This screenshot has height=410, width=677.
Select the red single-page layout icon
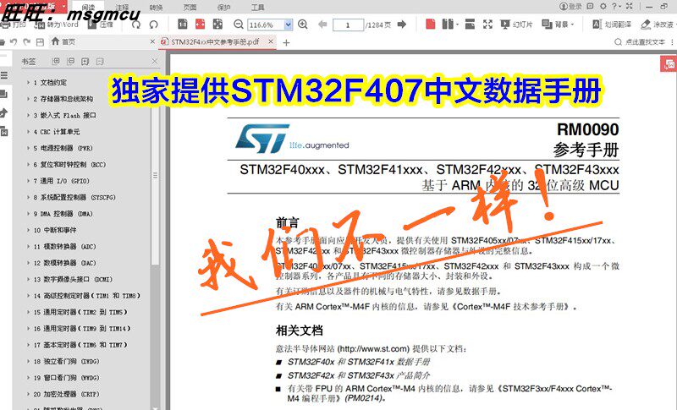(x=431, y=25)
